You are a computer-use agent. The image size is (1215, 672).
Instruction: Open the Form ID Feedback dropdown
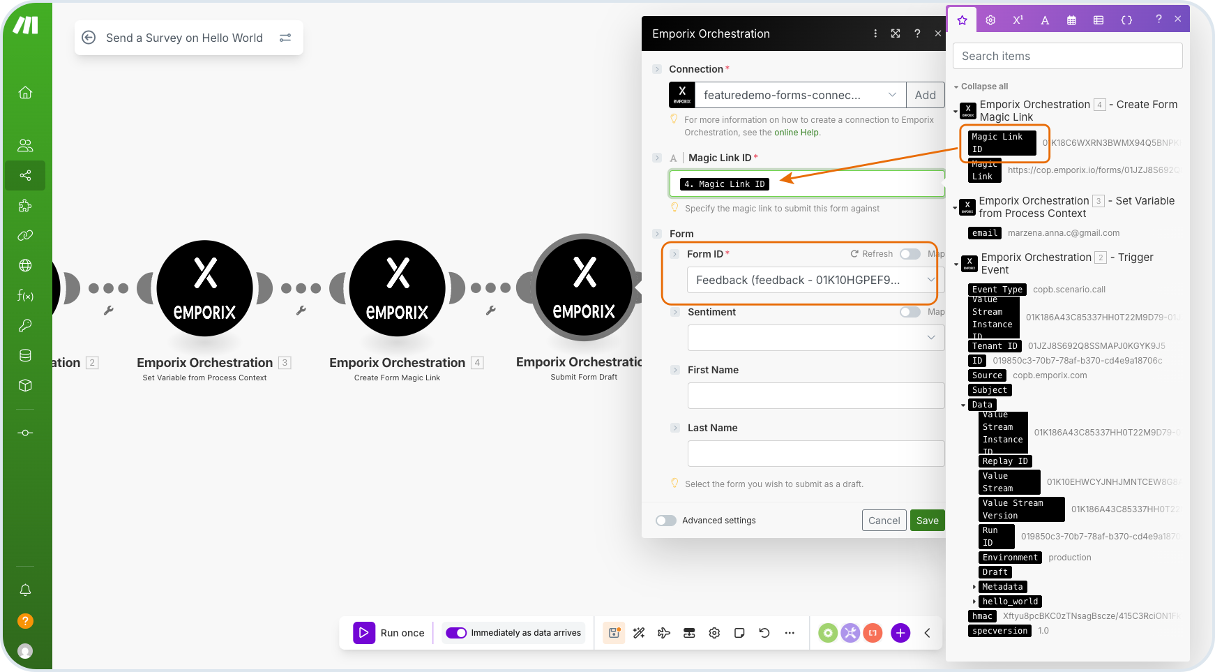pyautogui.click(x=812, y=280)
